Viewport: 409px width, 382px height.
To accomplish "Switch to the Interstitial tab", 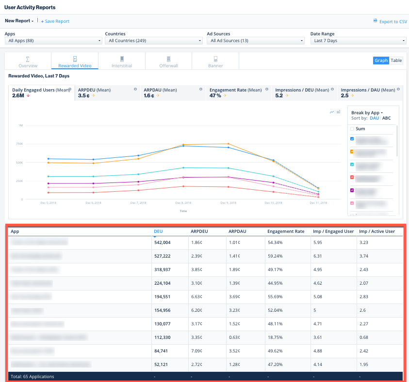I will (122, 61).
